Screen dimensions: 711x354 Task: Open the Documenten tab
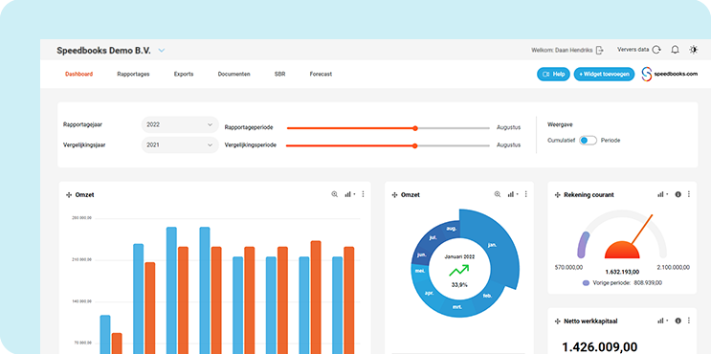click(234, 74)
